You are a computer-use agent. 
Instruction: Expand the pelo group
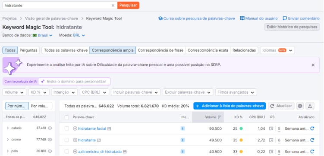pos(8,151)
